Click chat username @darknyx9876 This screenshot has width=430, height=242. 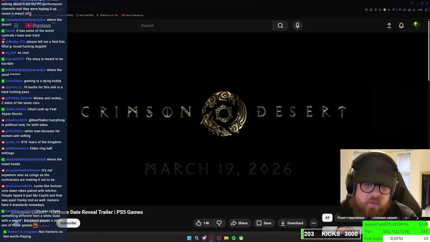16,120
